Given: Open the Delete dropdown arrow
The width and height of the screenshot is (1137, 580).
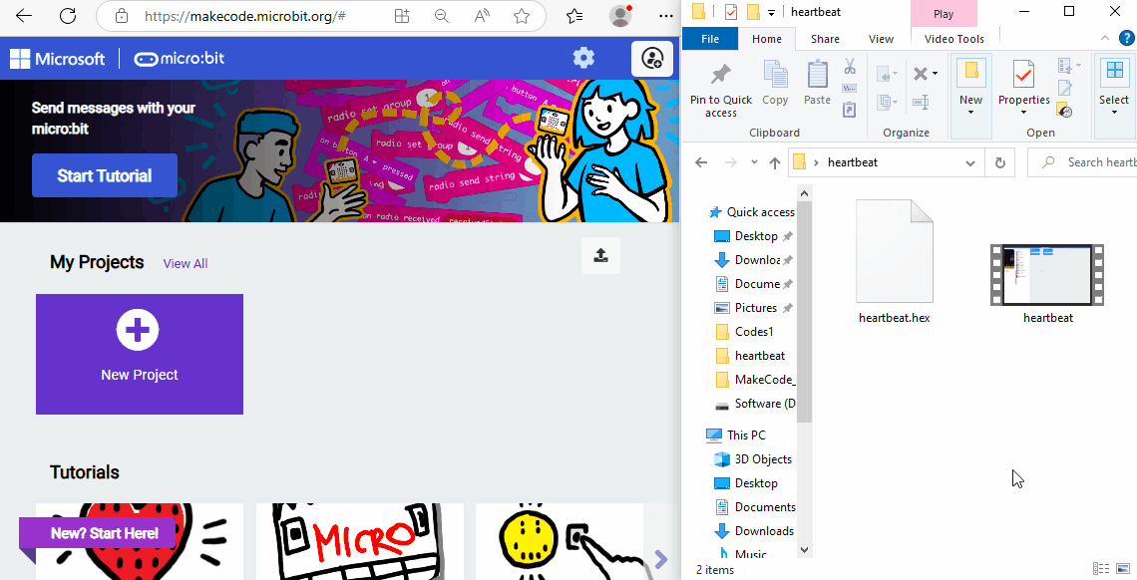Looking at the screenshot, I should coord(935,73).
